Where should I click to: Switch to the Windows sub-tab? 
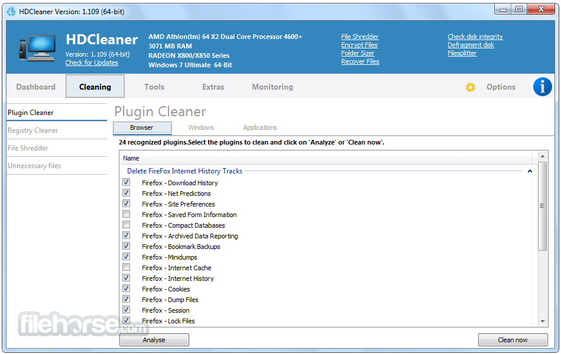coord(201,127)
